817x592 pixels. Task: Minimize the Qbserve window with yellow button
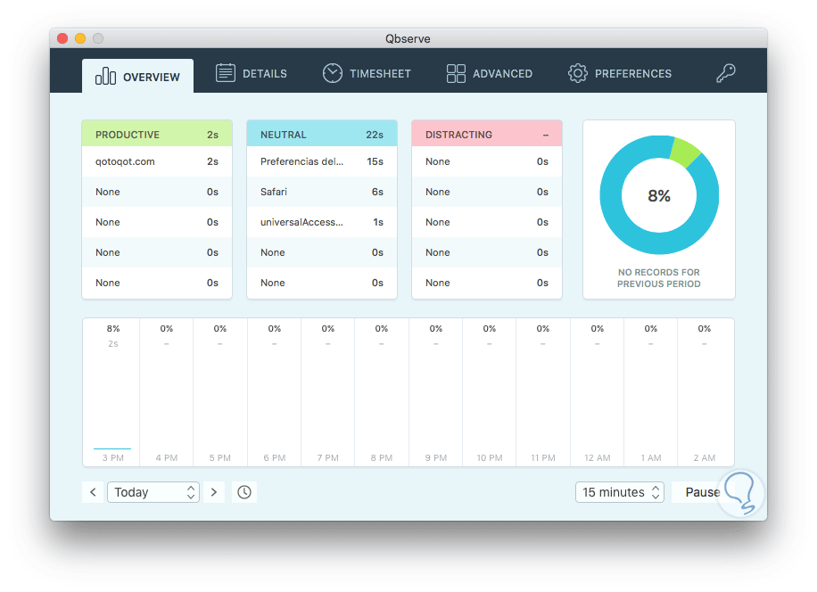pos(80,38)
